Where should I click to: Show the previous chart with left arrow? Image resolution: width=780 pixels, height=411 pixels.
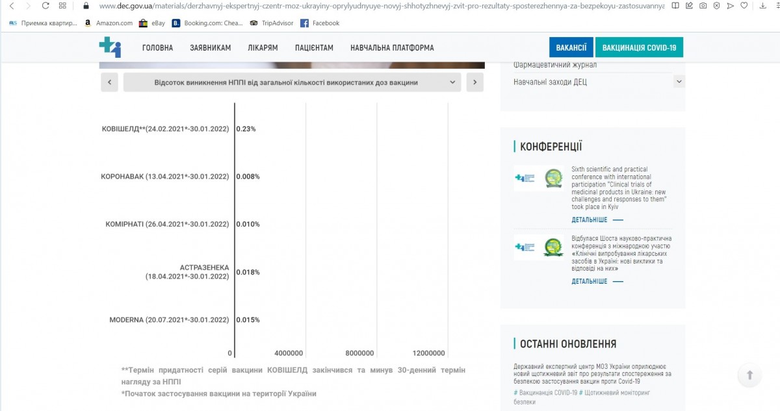pyautogui.click(x=110, y=82)
